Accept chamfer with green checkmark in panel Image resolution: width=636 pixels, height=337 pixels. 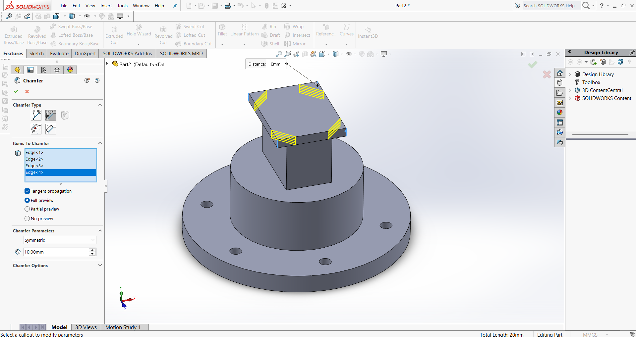click(x=16, y=91)
